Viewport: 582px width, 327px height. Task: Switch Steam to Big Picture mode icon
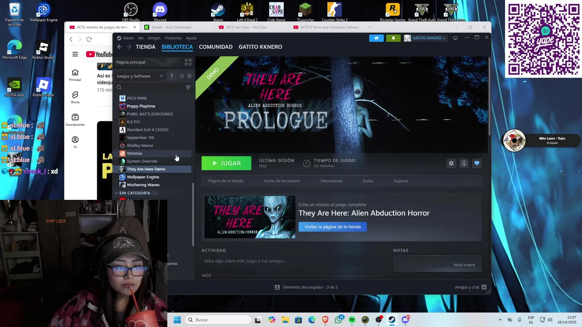[x=455, y=38]
